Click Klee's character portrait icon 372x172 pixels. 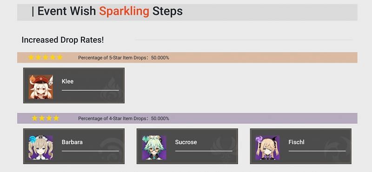tap(41, 87)
